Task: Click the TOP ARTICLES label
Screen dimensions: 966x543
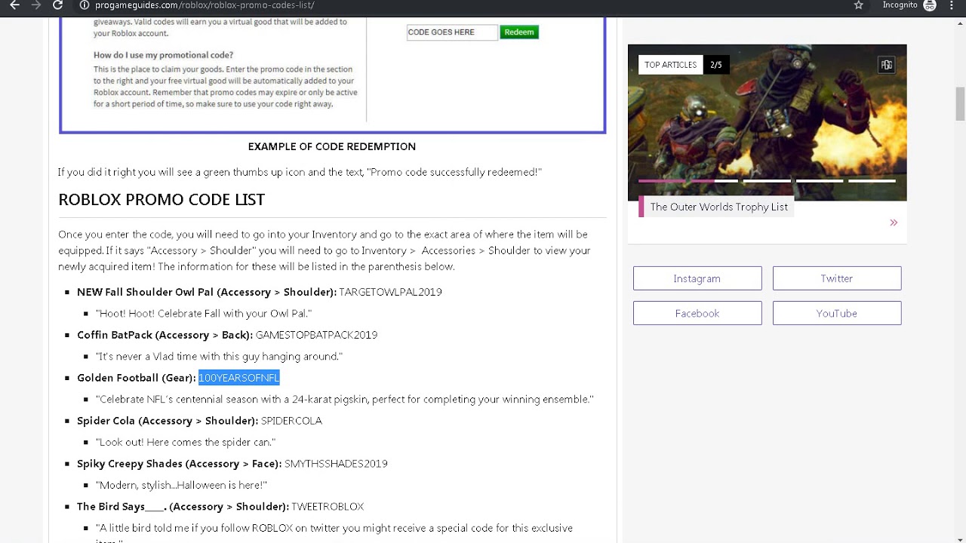Action: click(670, 65)
